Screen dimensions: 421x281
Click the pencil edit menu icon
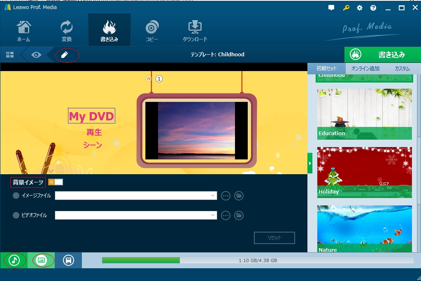[x=65, y=55]
